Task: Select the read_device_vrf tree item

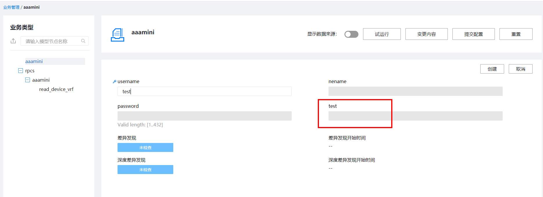Action: coord(56,89)
